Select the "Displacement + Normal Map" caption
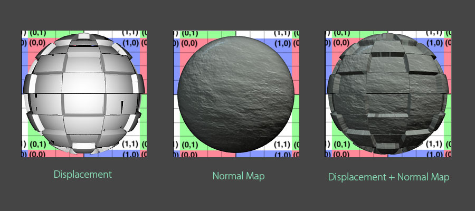 tap(388, 177)
